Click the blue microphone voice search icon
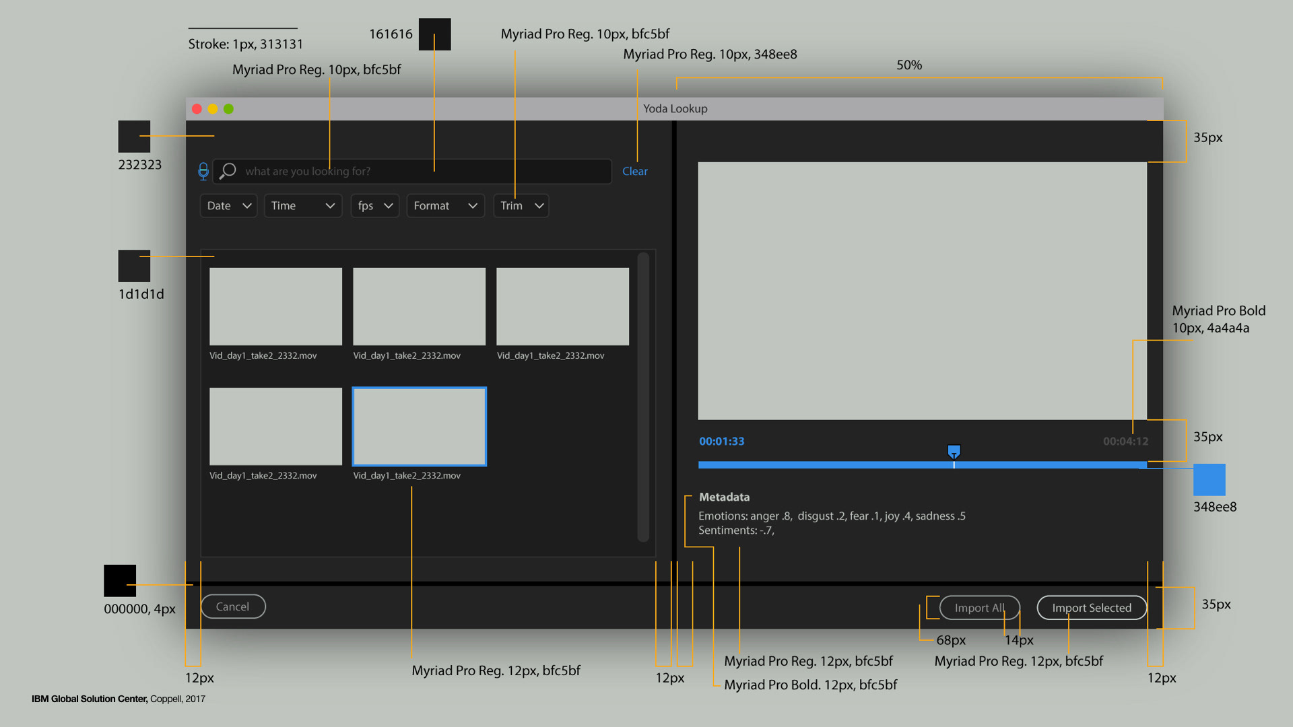 click(x=203, y=171)
